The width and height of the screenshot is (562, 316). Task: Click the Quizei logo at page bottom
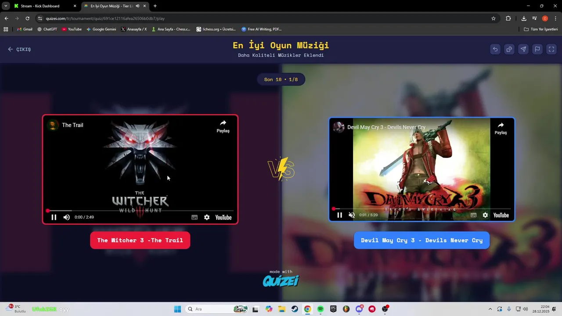(x=281, y=280)
